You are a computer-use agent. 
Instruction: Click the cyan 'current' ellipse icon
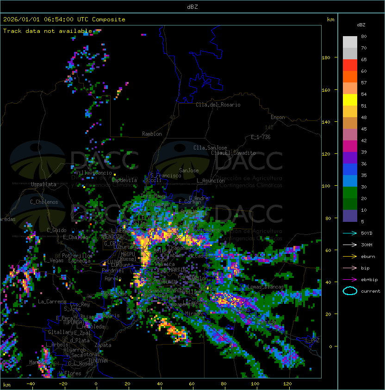pos(350,291)
